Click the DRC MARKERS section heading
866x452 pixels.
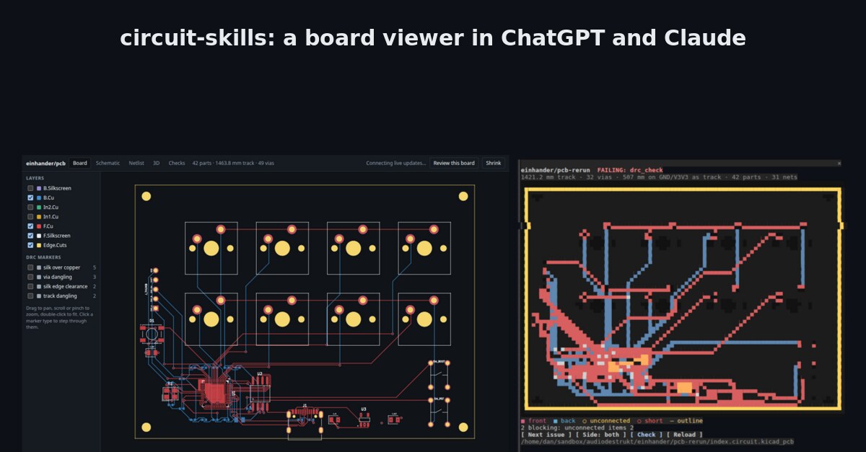pos(43,257)
